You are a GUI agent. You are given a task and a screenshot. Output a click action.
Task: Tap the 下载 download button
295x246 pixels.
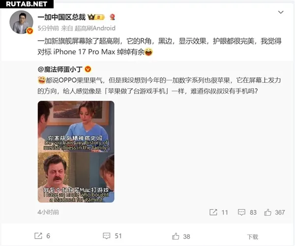253,237
